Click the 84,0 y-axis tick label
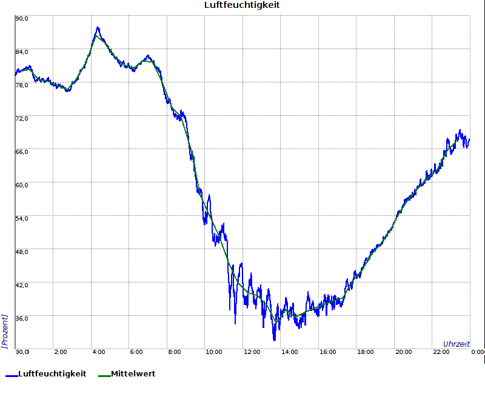Image resolution: width=485 pixels, height=394 pixels. (x=22, y=52)
